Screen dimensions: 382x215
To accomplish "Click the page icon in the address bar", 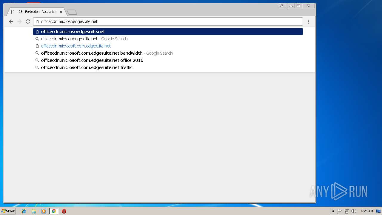I will pyautogui.click(x=37, y=21).
